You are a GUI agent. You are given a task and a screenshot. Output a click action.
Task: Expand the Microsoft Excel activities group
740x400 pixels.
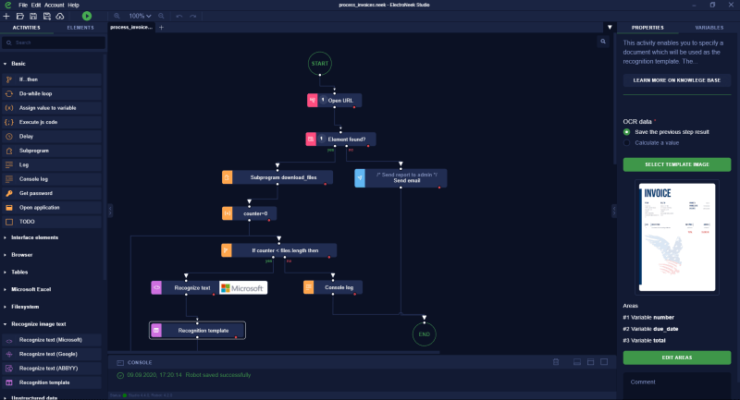[31, 289]
